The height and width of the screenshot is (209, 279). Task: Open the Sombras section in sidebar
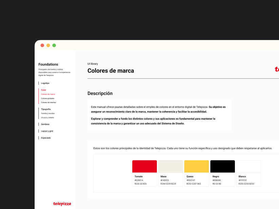click(45, 124)
